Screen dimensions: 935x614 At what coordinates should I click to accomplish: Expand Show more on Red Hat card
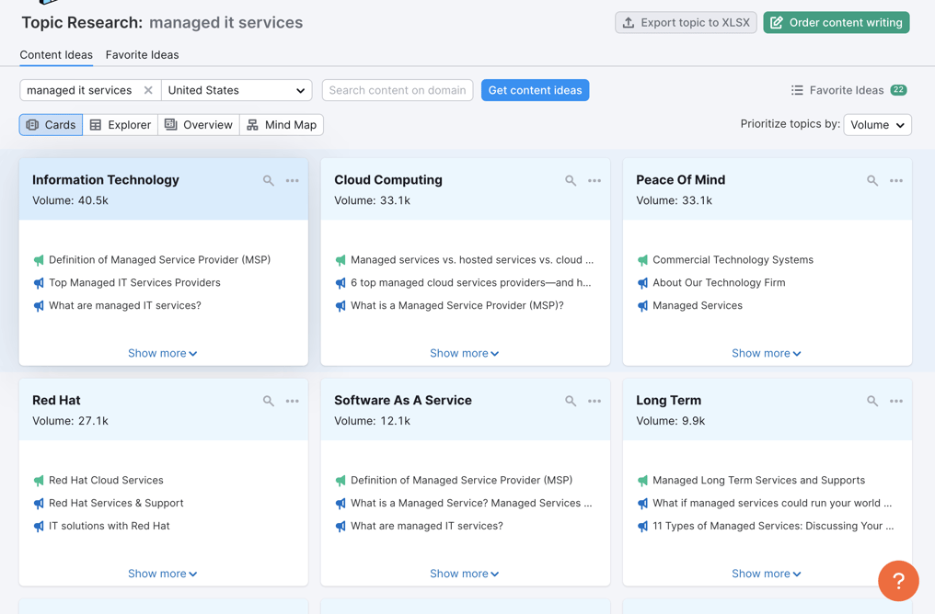click(x=162, y=574)
